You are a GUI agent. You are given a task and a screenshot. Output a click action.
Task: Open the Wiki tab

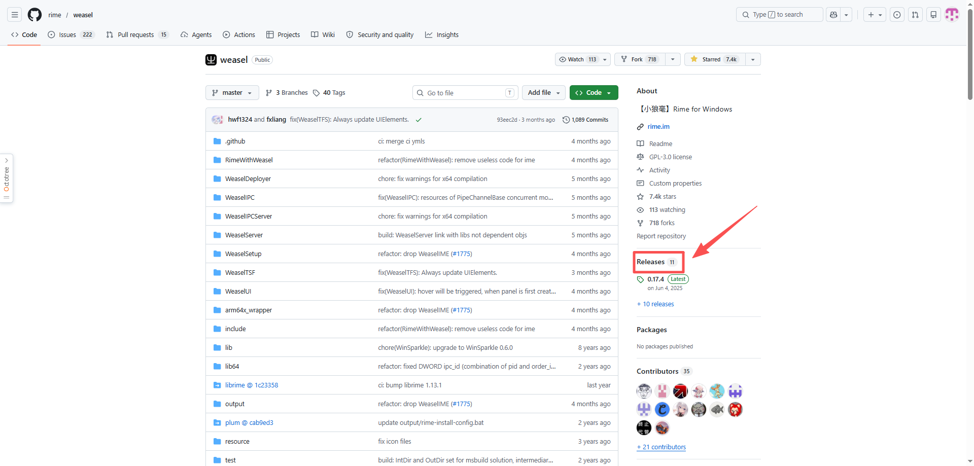(x=323, y=34)
